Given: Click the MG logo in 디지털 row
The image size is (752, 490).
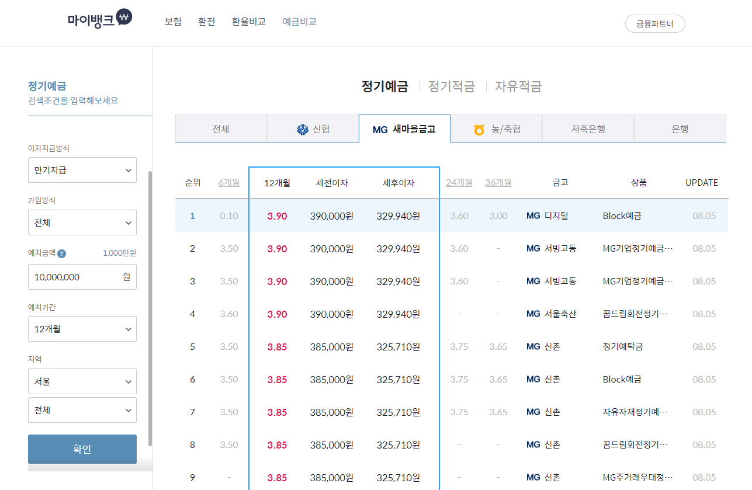Looking at the screenshot, I should click(533, 216).
